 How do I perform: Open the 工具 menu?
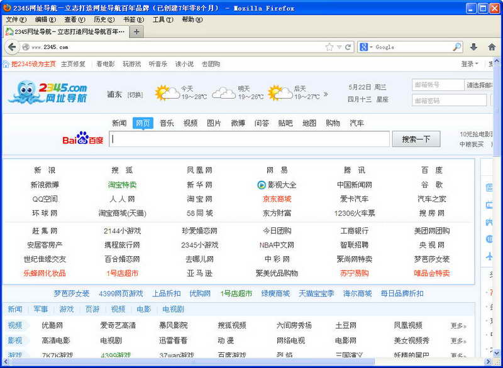[x=163, y=19]
